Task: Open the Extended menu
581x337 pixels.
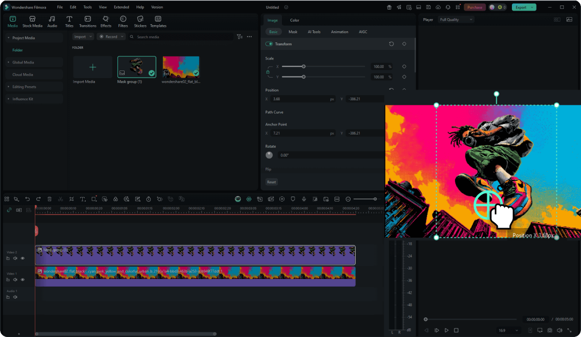Action: [x=122, y=7]
